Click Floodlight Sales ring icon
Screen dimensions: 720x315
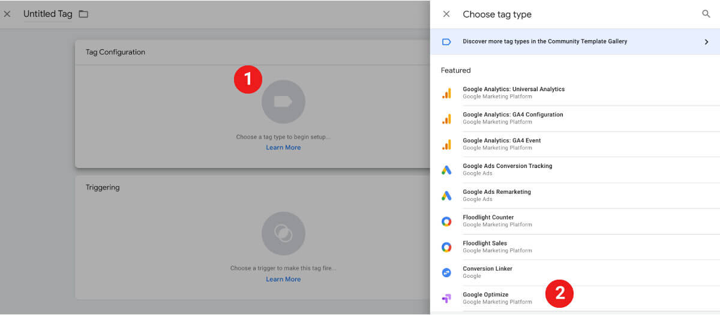click(x=446, y=247)
